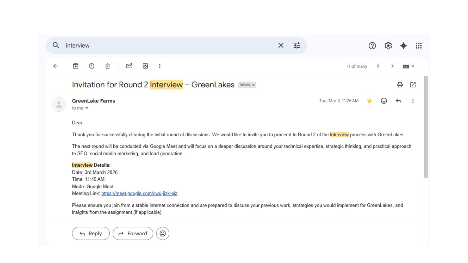The width and height of the screenshot is (468, 263).
Task: Click the 'Interview Details:' heading
Action: click(x=91, y=165)
